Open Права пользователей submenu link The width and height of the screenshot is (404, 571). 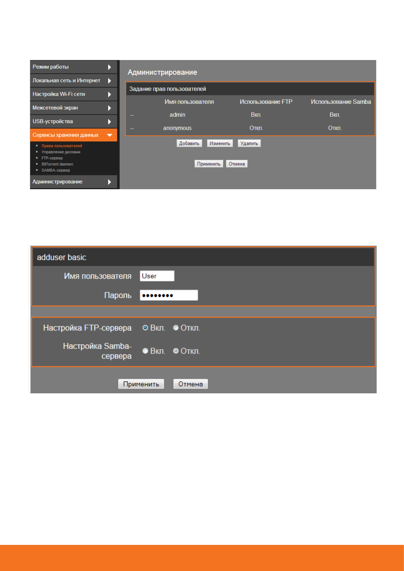click(x=62, y=146)
